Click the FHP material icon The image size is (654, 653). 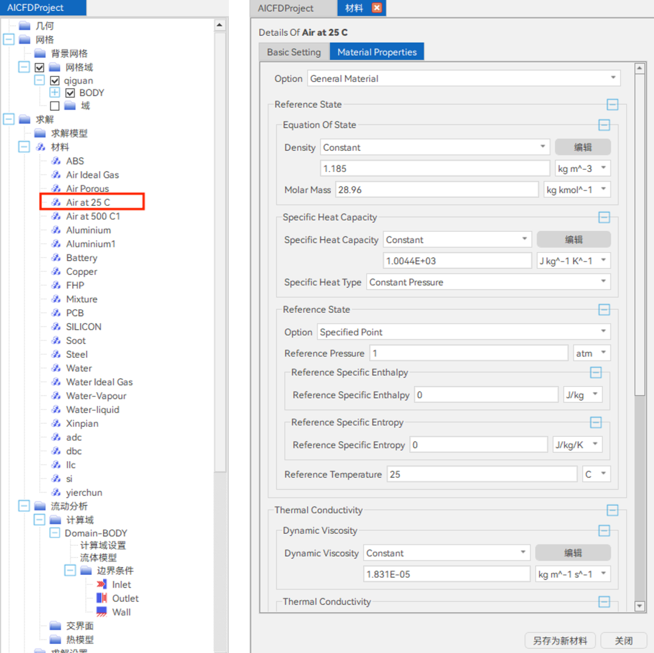56,285
